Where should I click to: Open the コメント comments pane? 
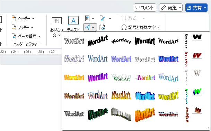(145, 8)
